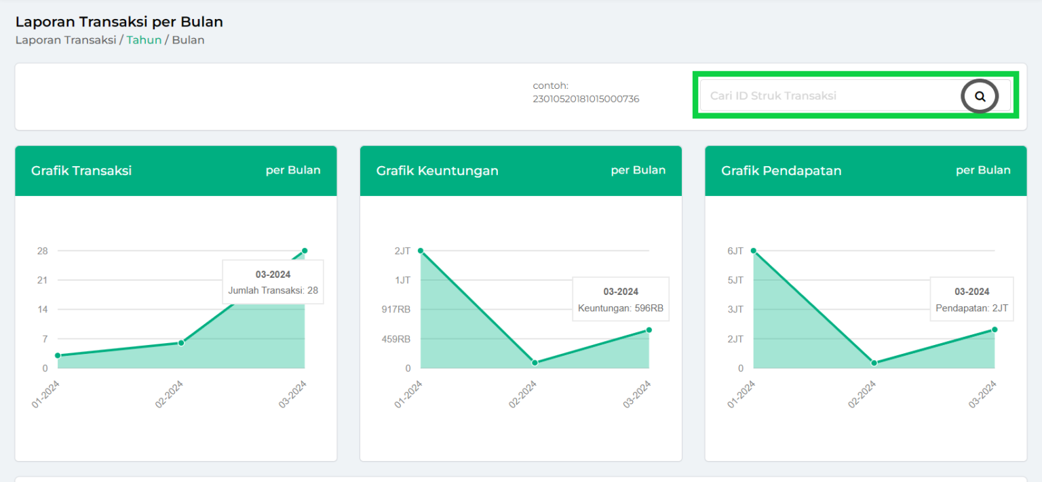Click the Bulan breadcrumb item

(x=188, y=40)
